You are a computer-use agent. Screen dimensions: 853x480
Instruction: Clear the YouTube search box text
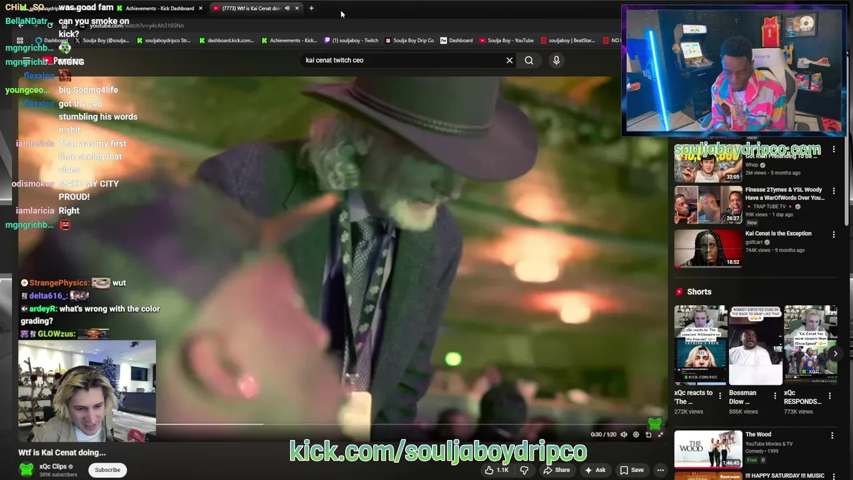coord(509,60)
